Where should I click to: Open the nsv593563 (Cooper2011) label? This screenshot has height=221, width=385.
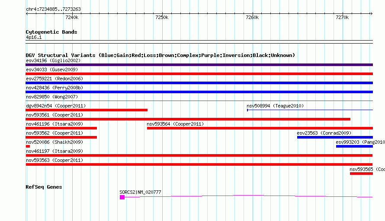tap(55, 160)
